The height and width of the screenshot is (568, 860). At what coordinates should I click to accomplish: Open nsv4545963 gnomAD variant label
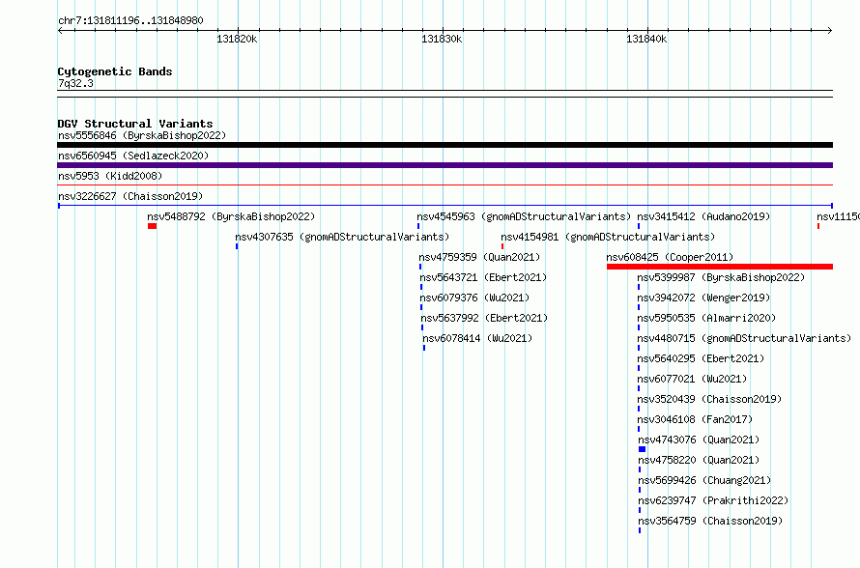point(524,216)
